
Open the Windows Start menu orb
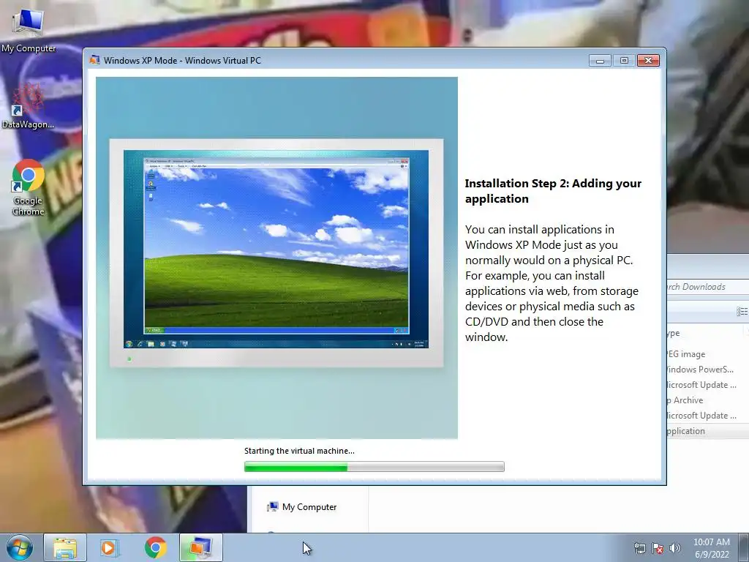click(20, 547)
